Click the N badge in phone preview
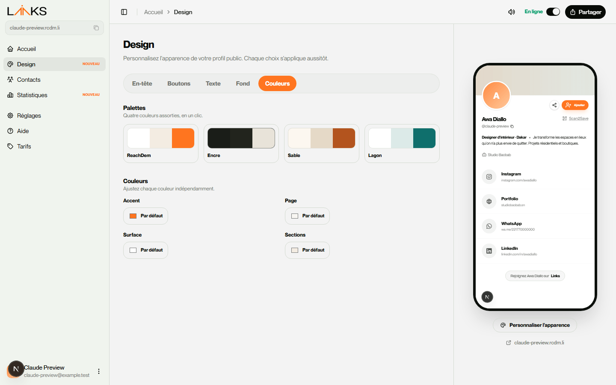Image resolution: width=616 pixels, height=385 pixels. 487,297
